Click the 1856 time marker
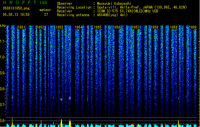 click(x=117, y=27)
